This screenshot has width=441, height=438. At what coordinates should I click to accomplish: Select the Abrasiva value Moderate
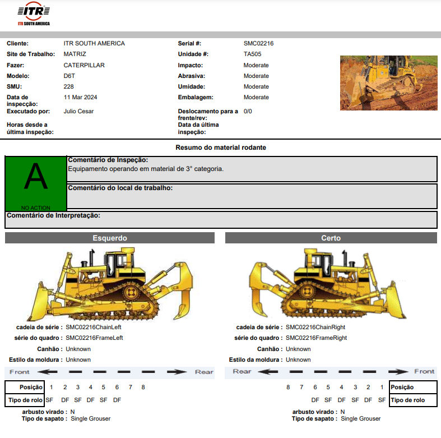point(256,76)
